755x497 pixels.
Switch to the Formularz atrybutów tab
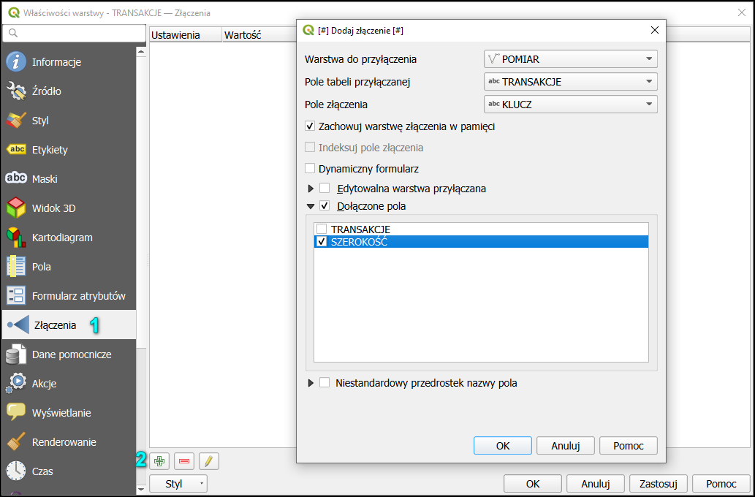(x=78, y=296)
